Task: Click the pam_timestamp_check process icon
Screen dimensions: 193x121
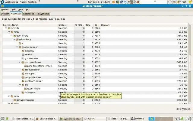Action: coord(25,66)
